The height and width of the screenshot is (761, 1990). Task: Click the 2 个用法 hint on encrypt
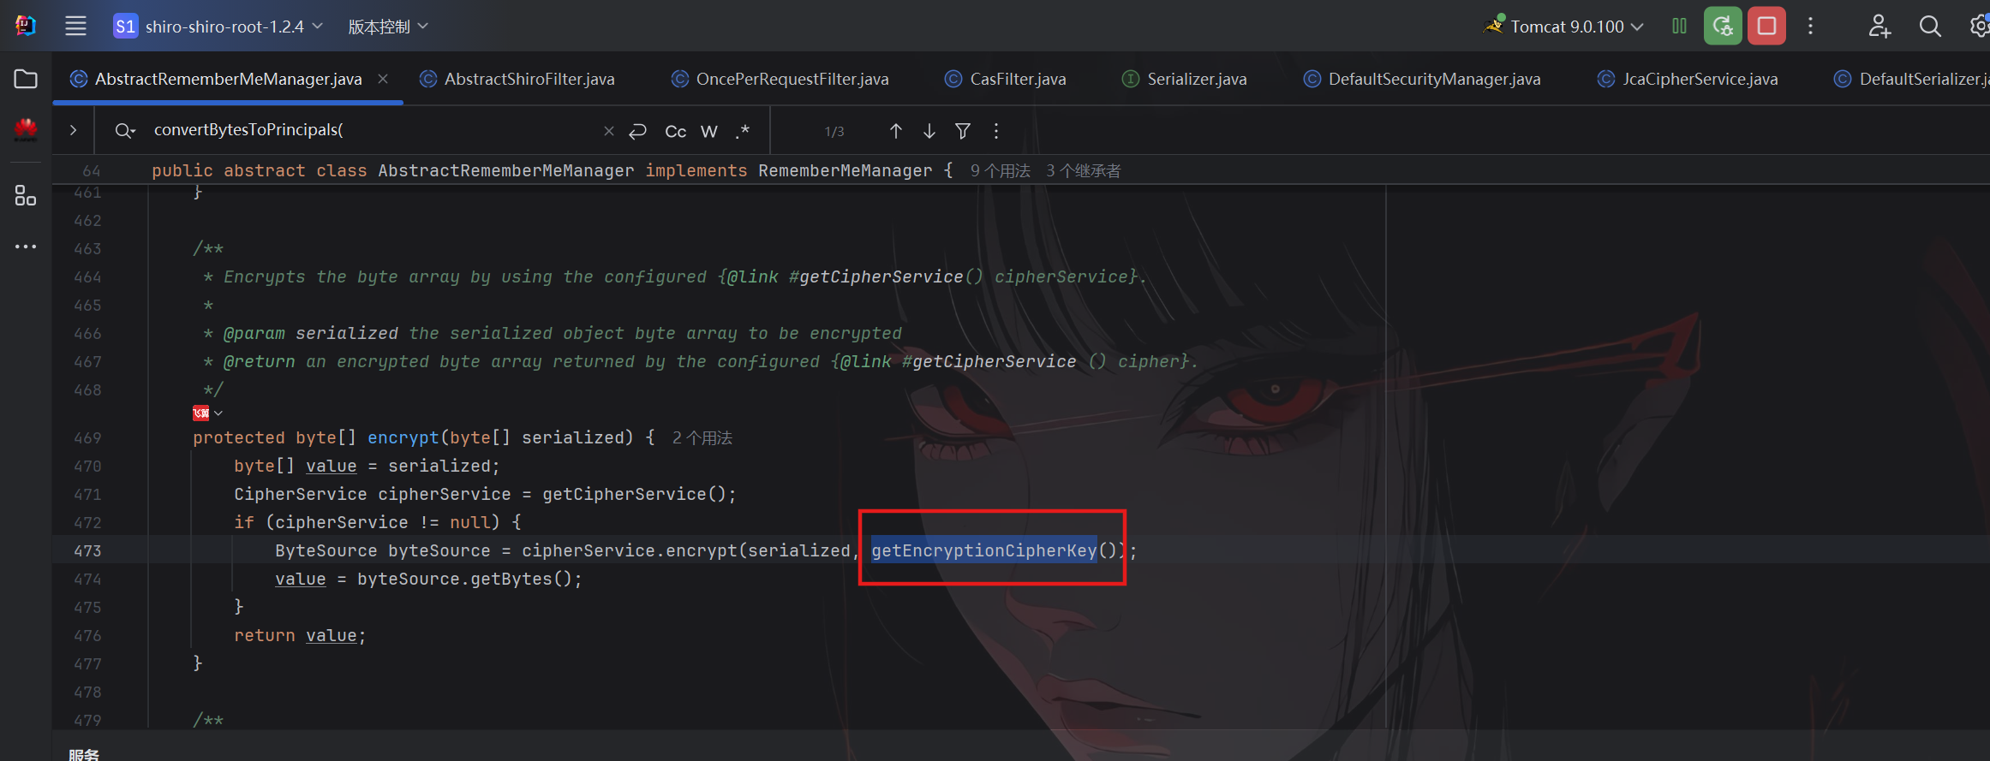(702, 437)
